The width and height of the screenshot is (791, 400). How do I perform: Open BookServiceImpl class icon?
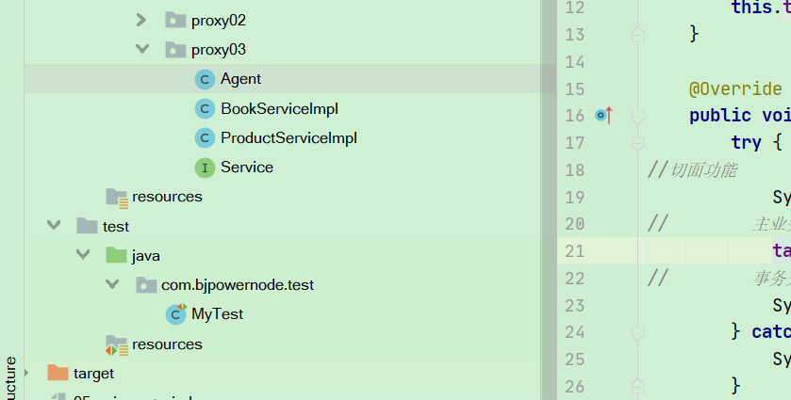(x=205, y=109)
